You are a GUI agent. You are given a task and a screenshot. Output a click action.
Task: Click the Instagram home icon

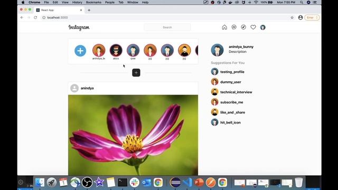[x=224, y=27]
